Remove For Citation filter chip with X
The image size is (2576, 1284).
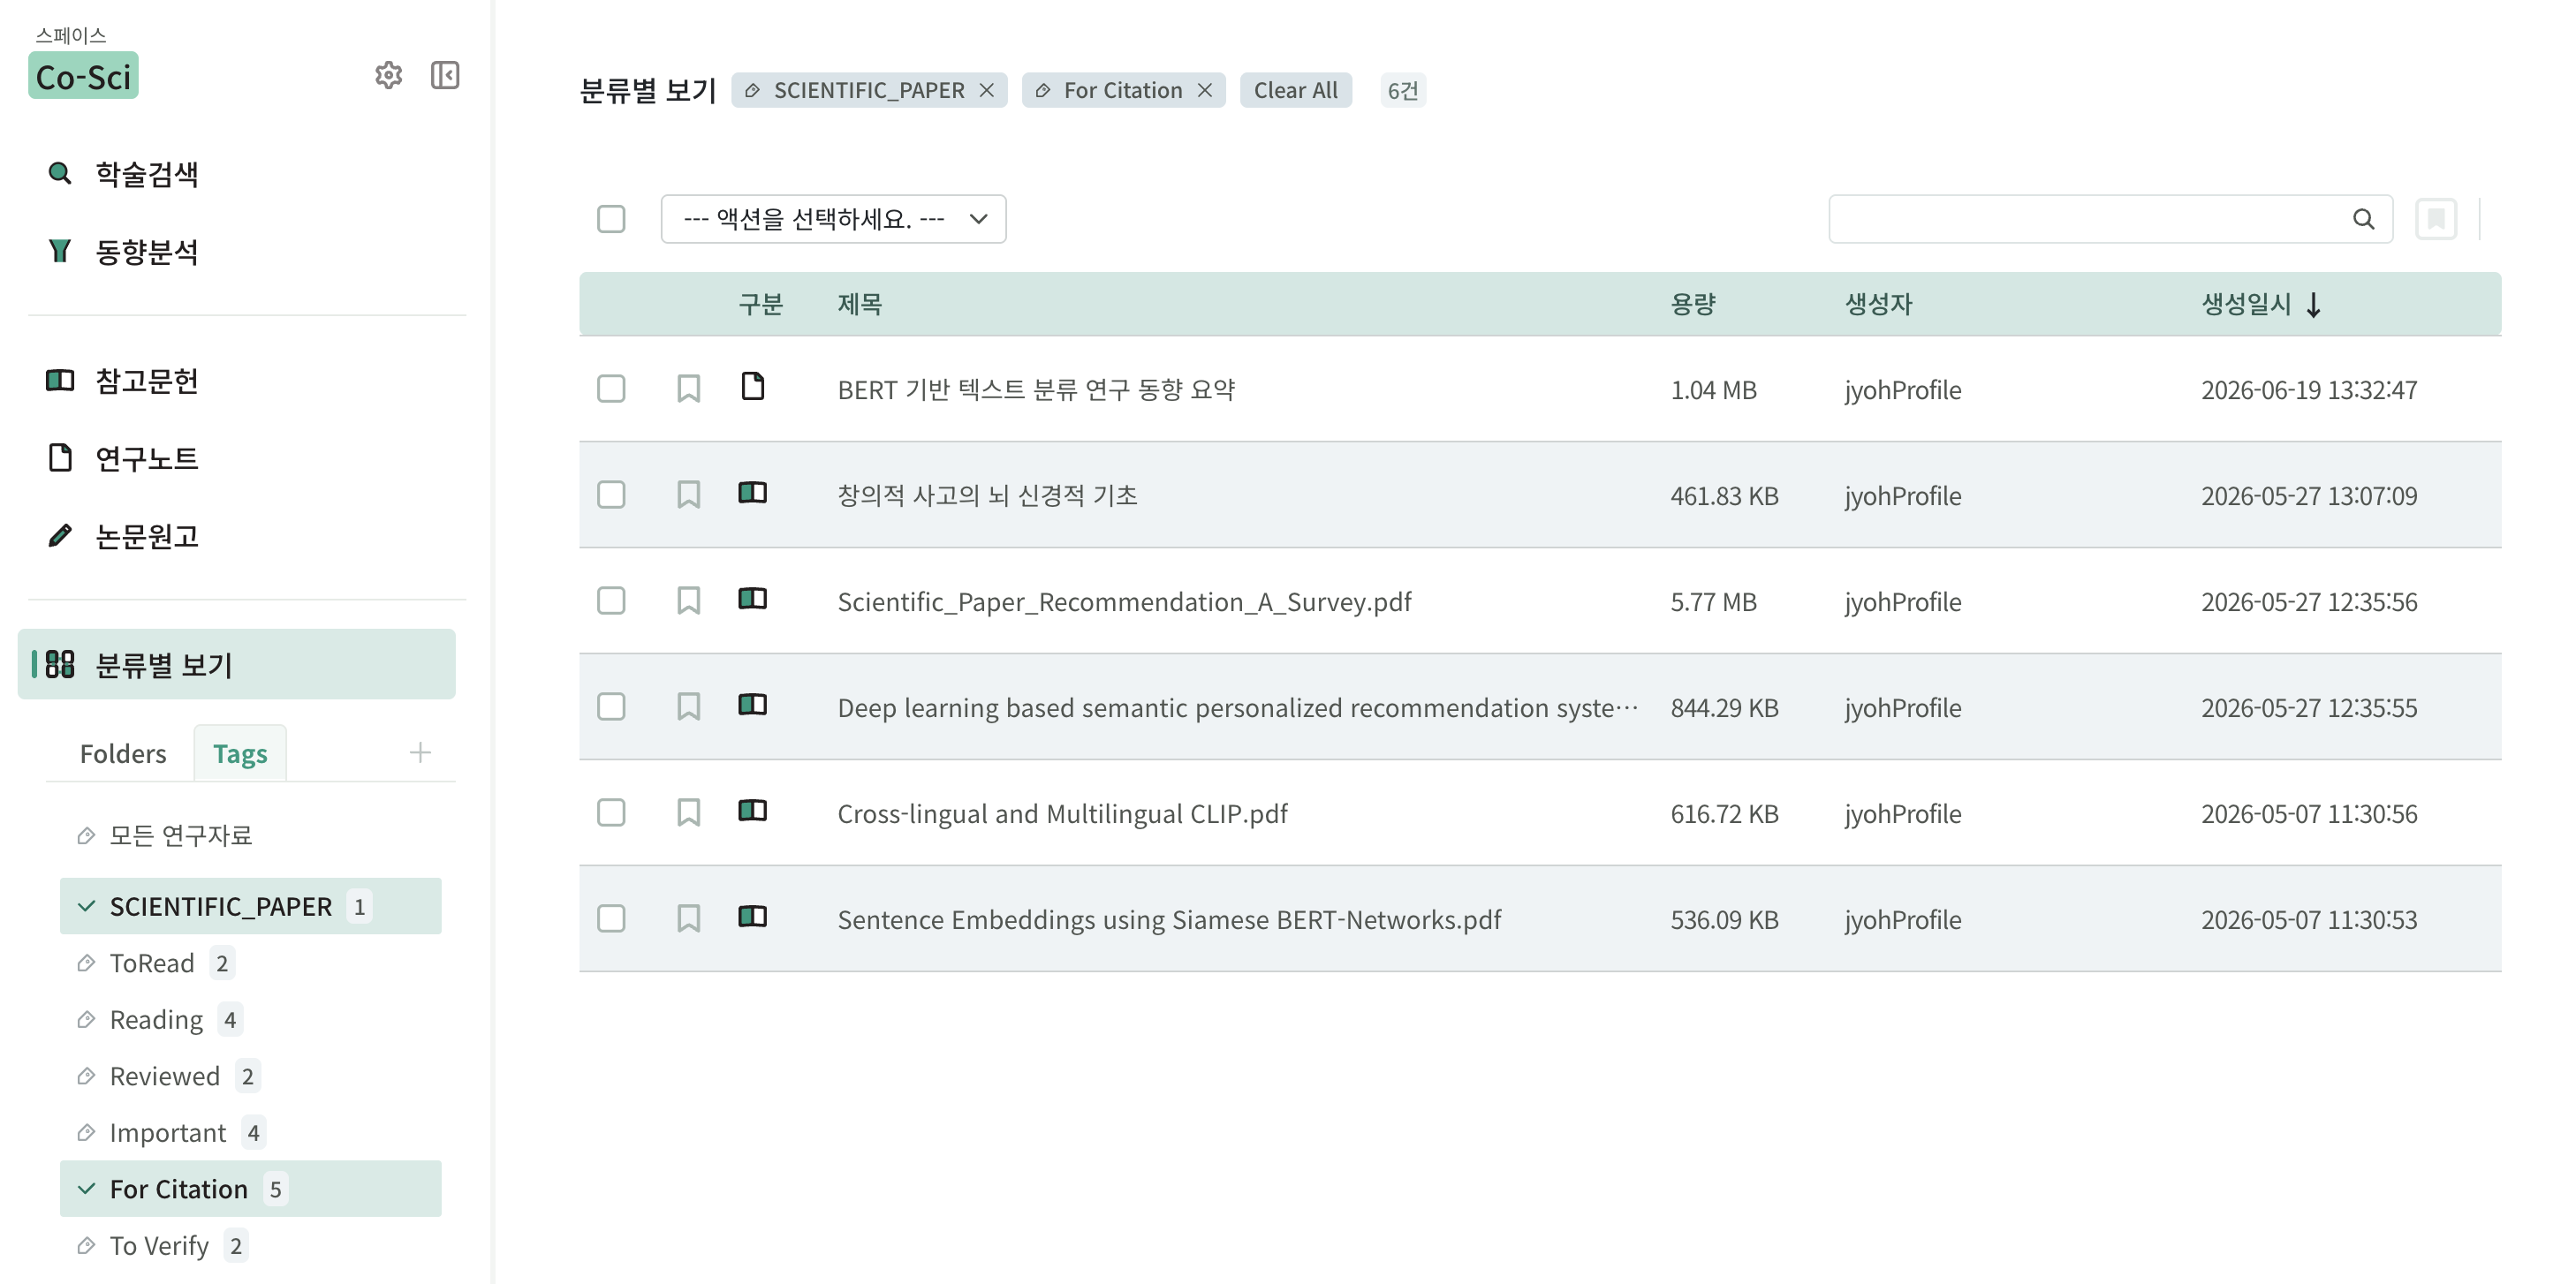click(x=1205, y=90)
